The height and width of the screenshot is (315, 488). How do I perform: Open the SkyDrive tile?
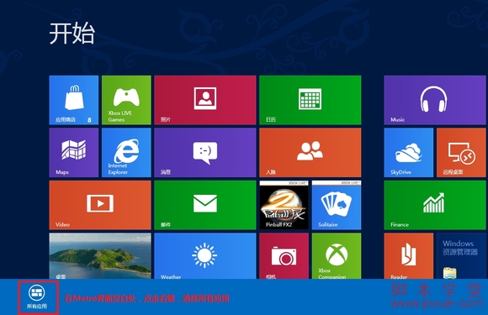point(409,153)
